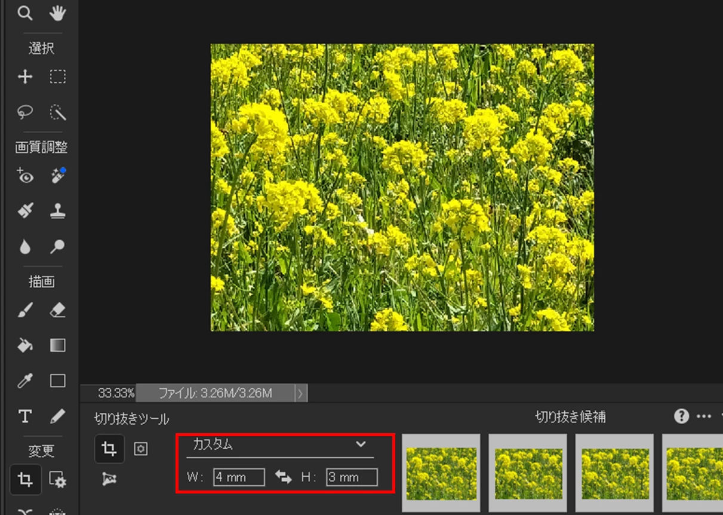The image size is (723, 515).
Task: Select the Spot Healing Brush tool
Action: click(57, 176)
